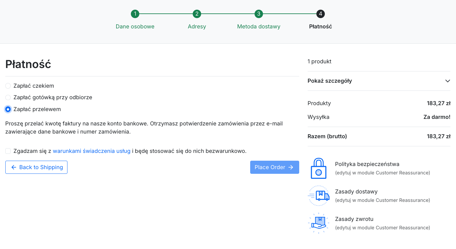
Task: Click step 3 circle for Metoda dostawy
Action: click(259, 14)
